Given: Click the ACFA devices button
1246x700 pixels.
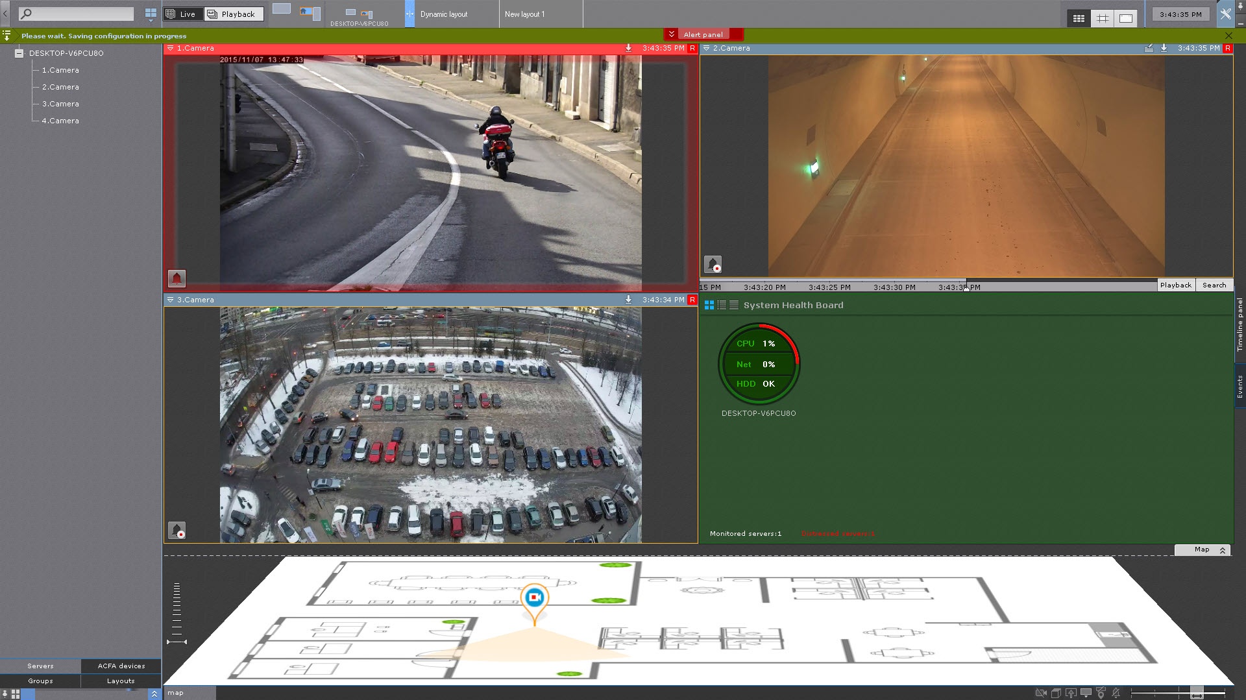Looking at the screenshot, I should click(x=121, y=666).
